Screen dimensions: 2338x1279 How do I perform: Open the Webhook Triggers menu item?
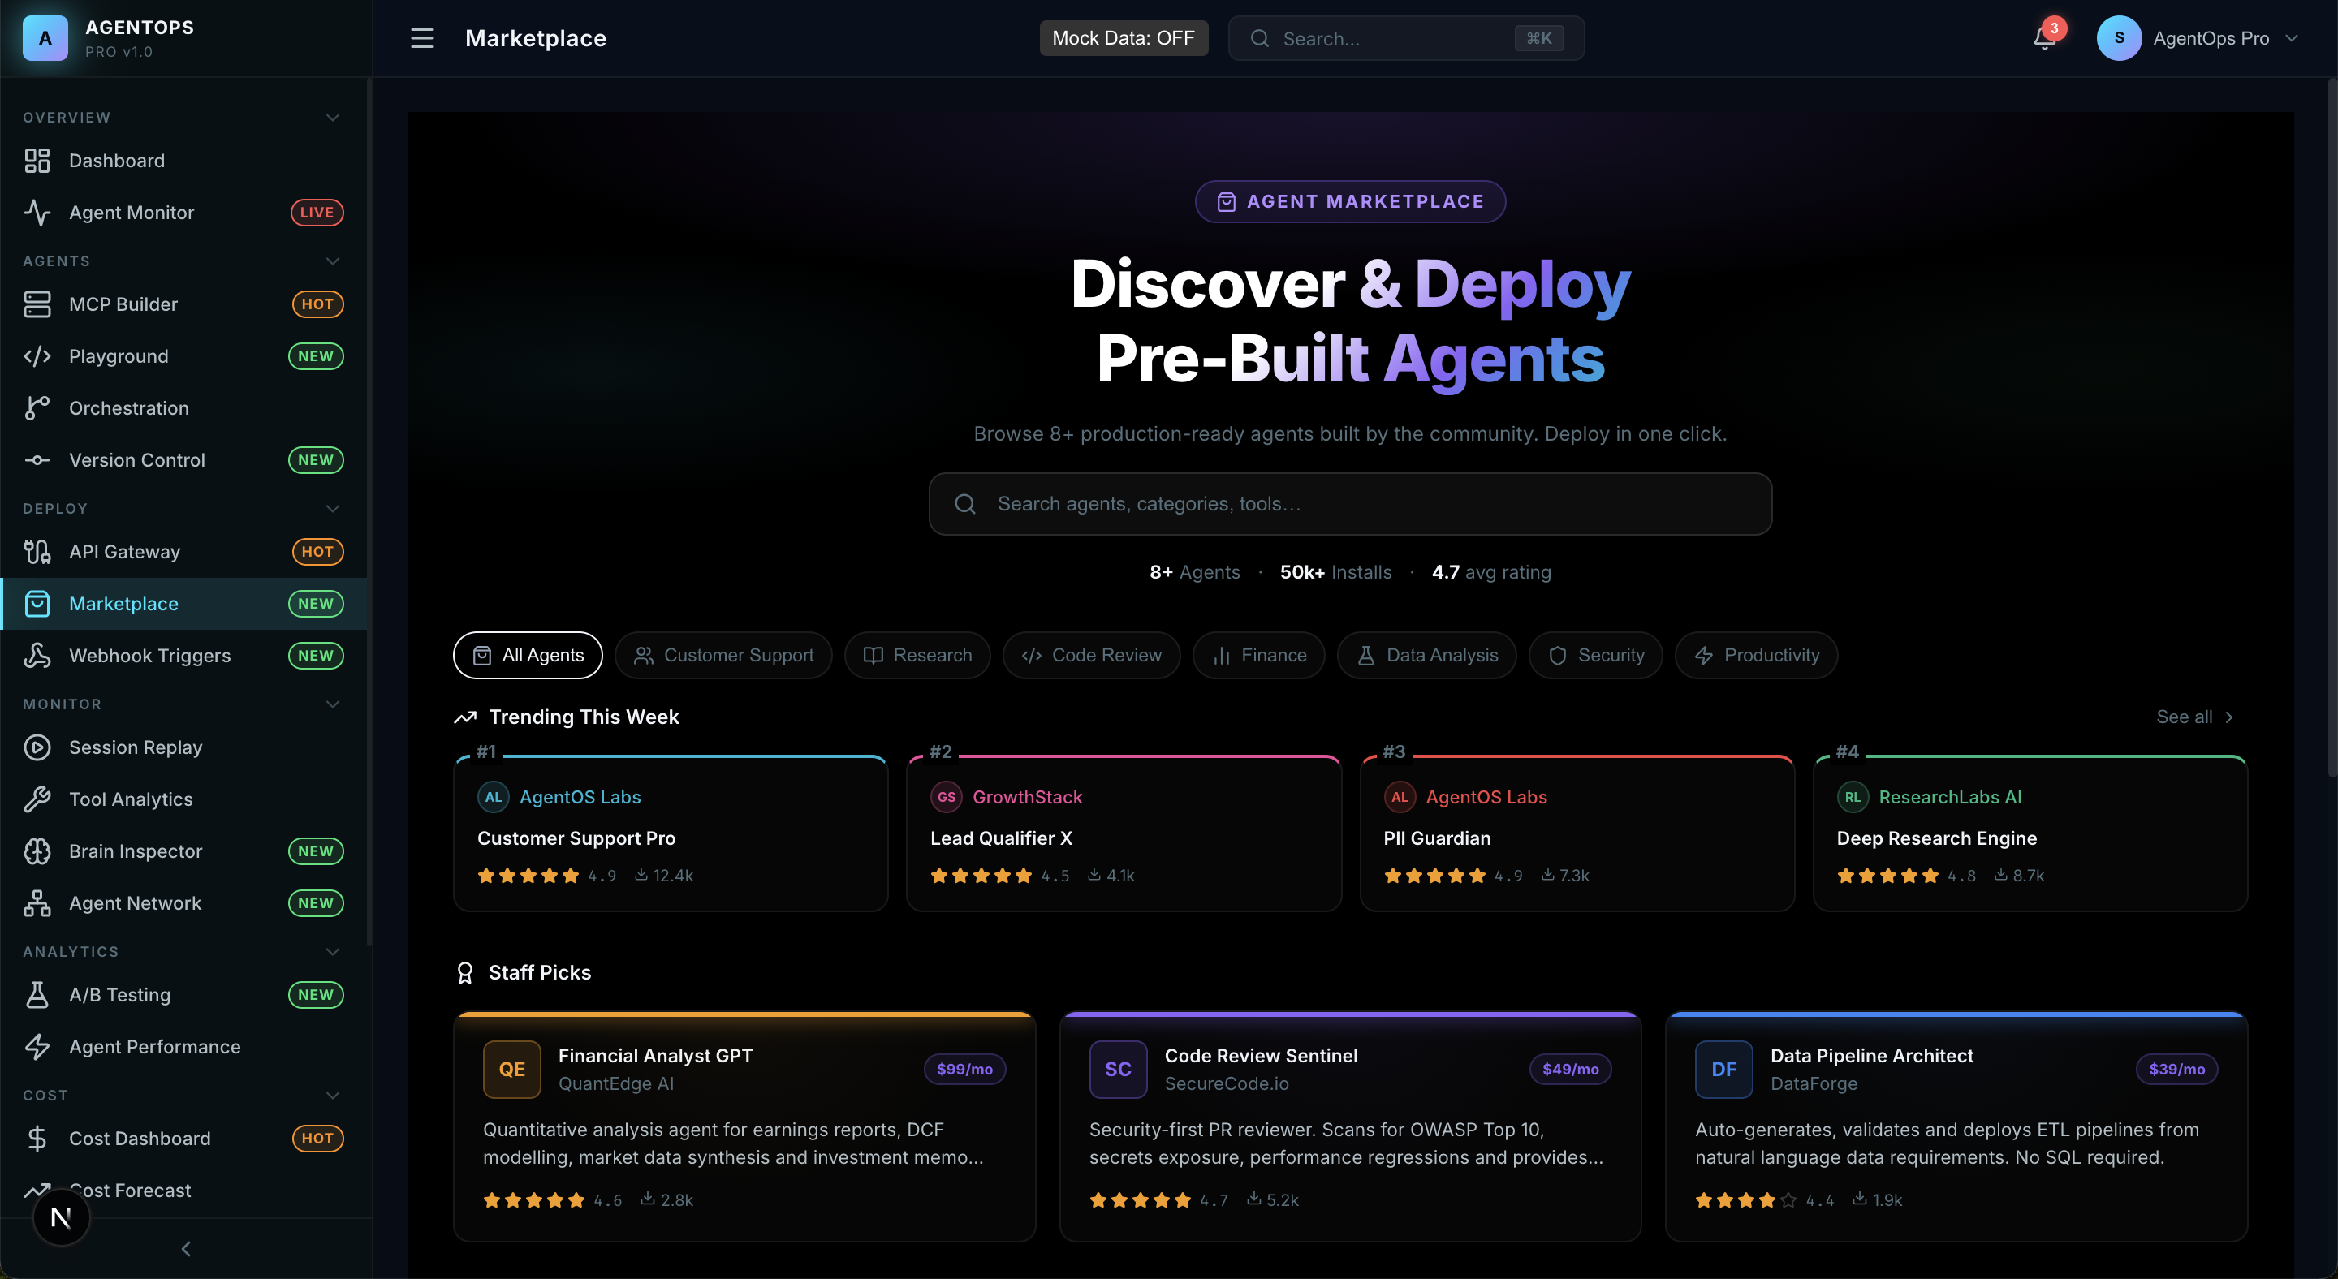(x=149, y=656)
